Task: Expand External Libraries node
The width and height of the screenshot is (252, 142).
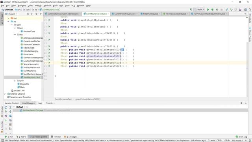Action: [5, 94]
